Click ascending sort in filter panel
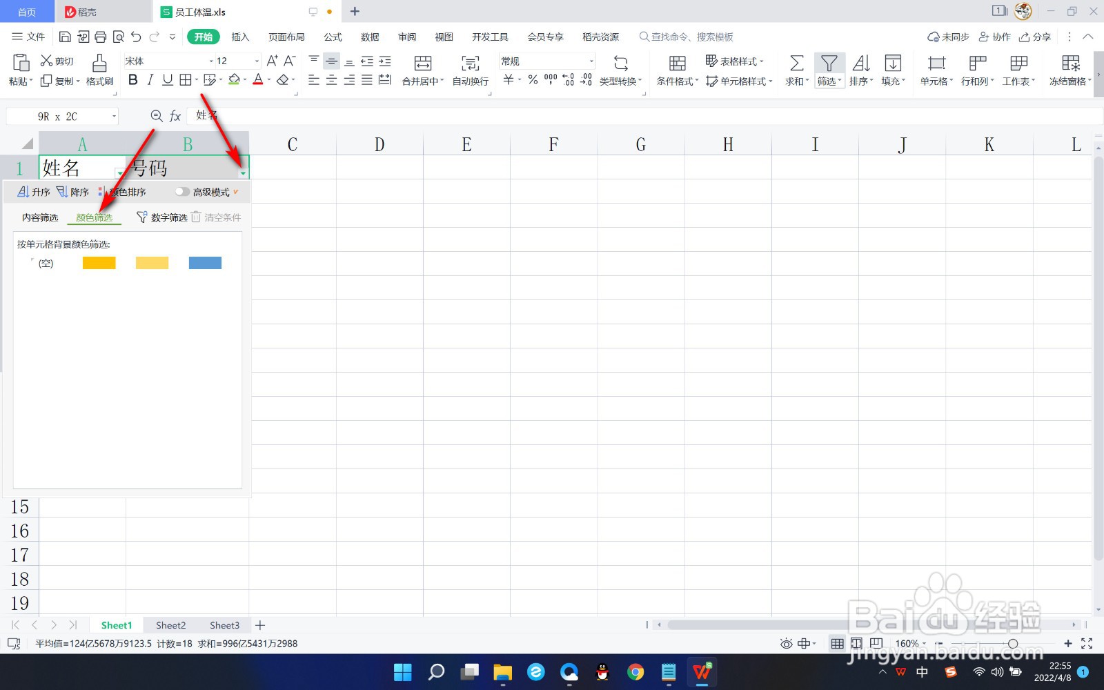 [x=34, y=192]
